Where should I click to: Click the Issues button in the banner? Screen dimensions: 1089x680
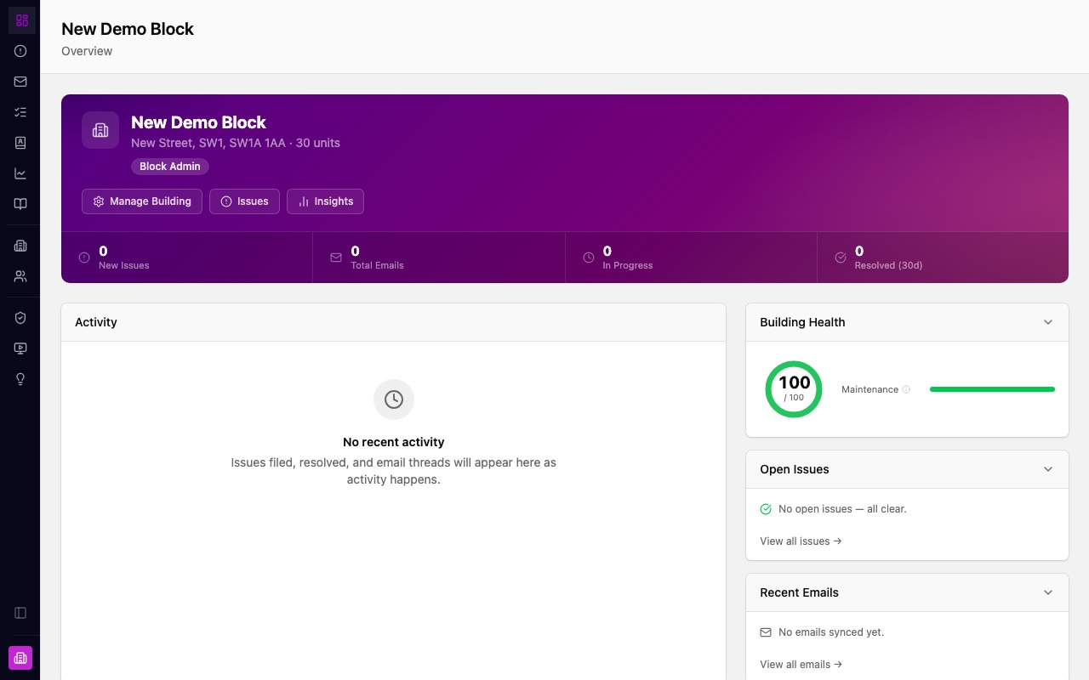tap(244, 201)
